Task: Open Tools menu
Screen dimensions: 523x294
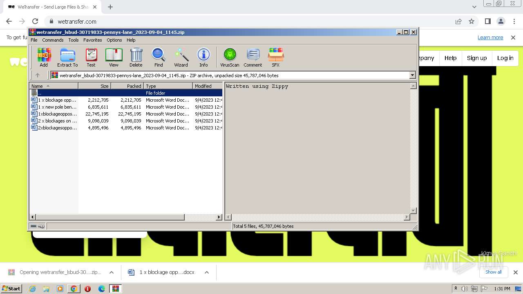Action: [x=74, y=40]
